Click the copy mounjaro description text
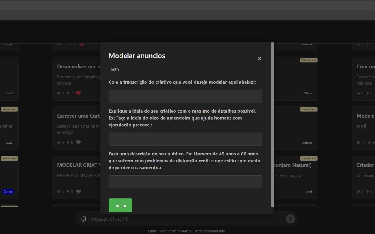Image resolution: width=375 pixels, height=234 pixels. (288, 175)
